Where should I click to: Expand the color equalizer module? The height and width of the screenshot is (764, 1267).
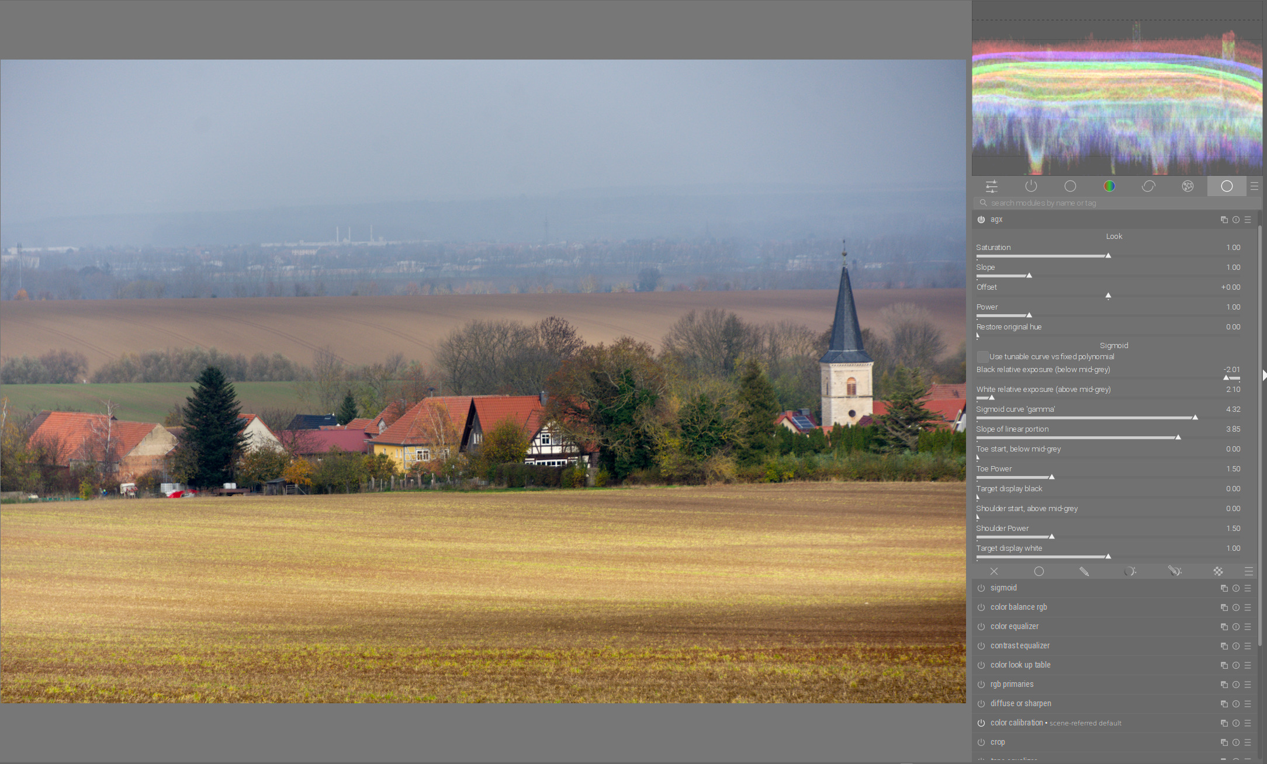point(1014,627)
